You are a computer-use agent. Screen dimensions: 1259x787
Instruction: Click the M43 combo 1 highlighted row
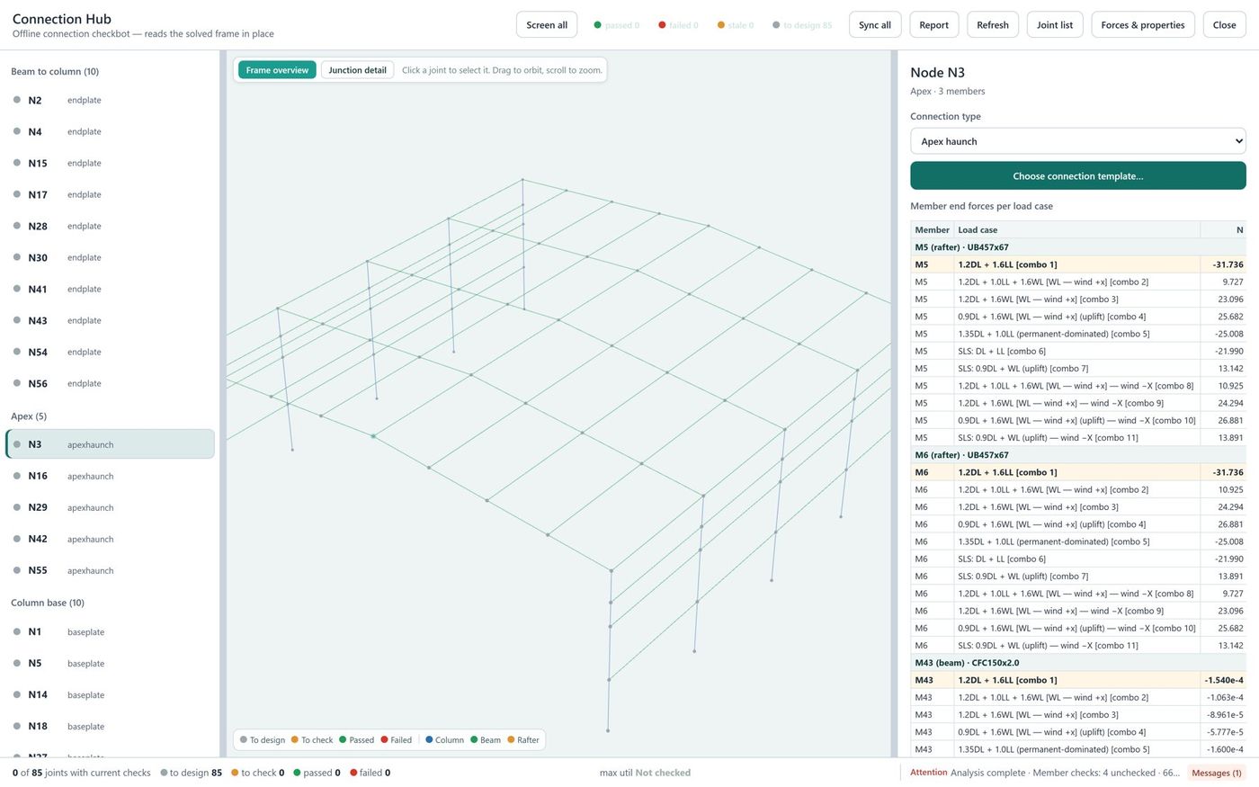[x=1079, y=680]
